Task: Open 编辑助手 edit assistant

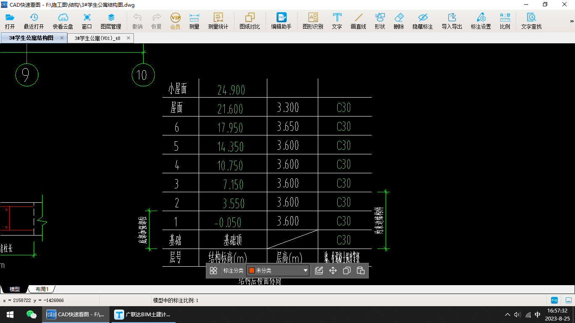Action: pyautogui.click(x=281, y=21)
